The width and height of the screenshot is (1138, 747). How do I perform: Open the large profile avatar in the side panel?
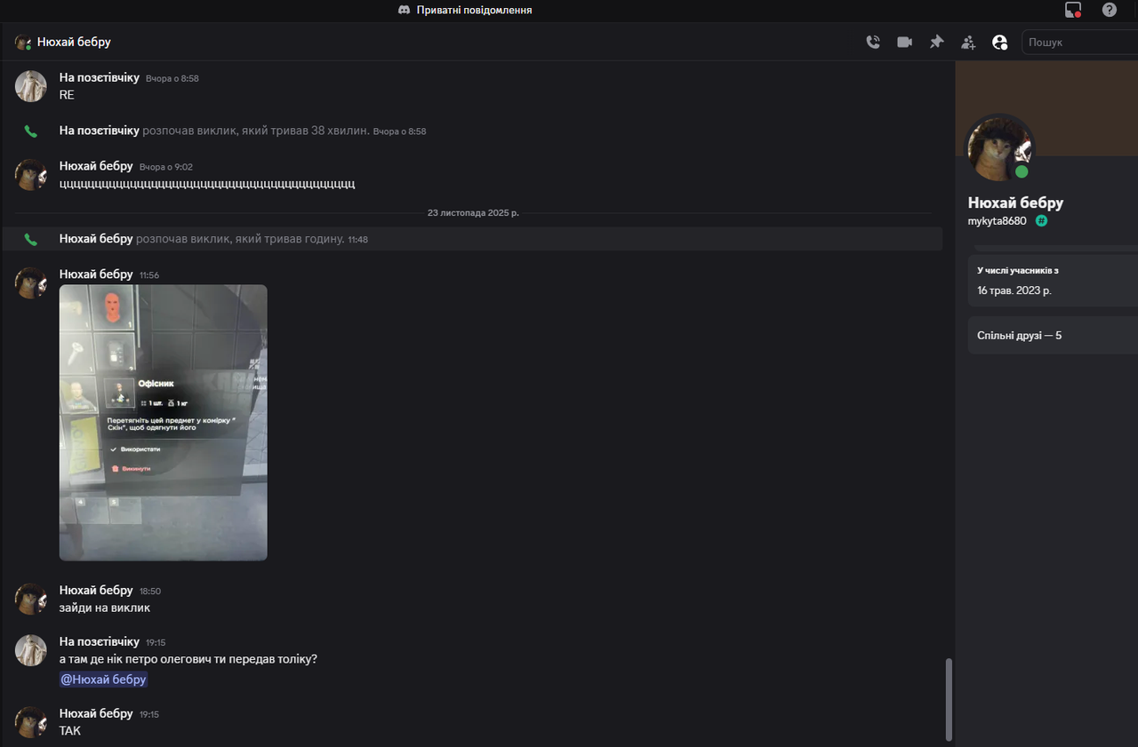[x=1000, y=148]
